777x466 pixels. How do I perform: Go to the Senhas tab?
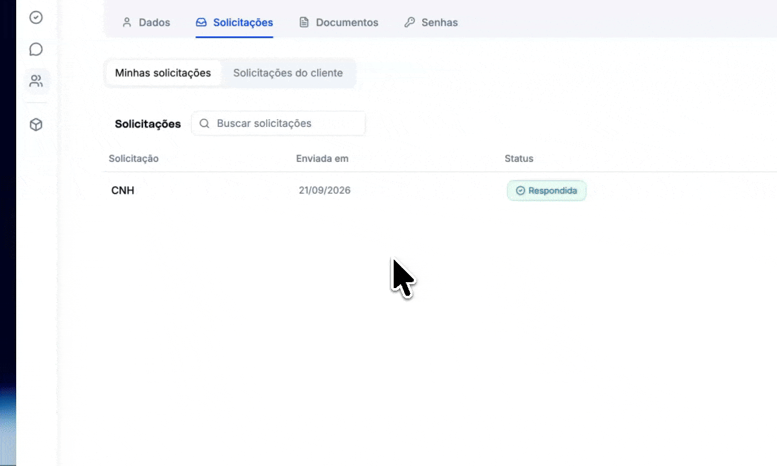tap(431, 23)
